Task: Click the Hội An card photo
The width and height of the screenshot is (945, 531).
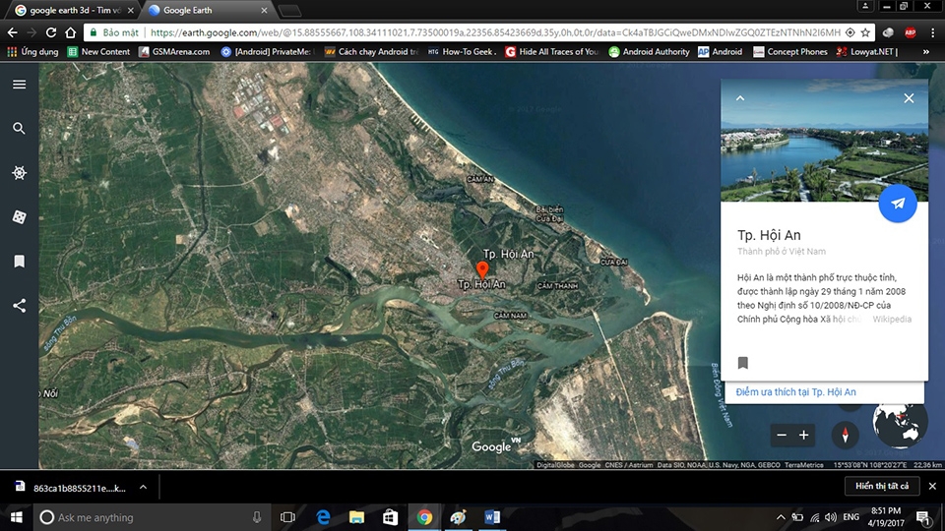Action: [825, 141]
